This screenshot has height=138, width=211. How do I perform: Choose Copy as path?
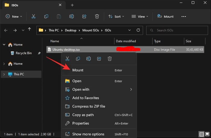99,115
